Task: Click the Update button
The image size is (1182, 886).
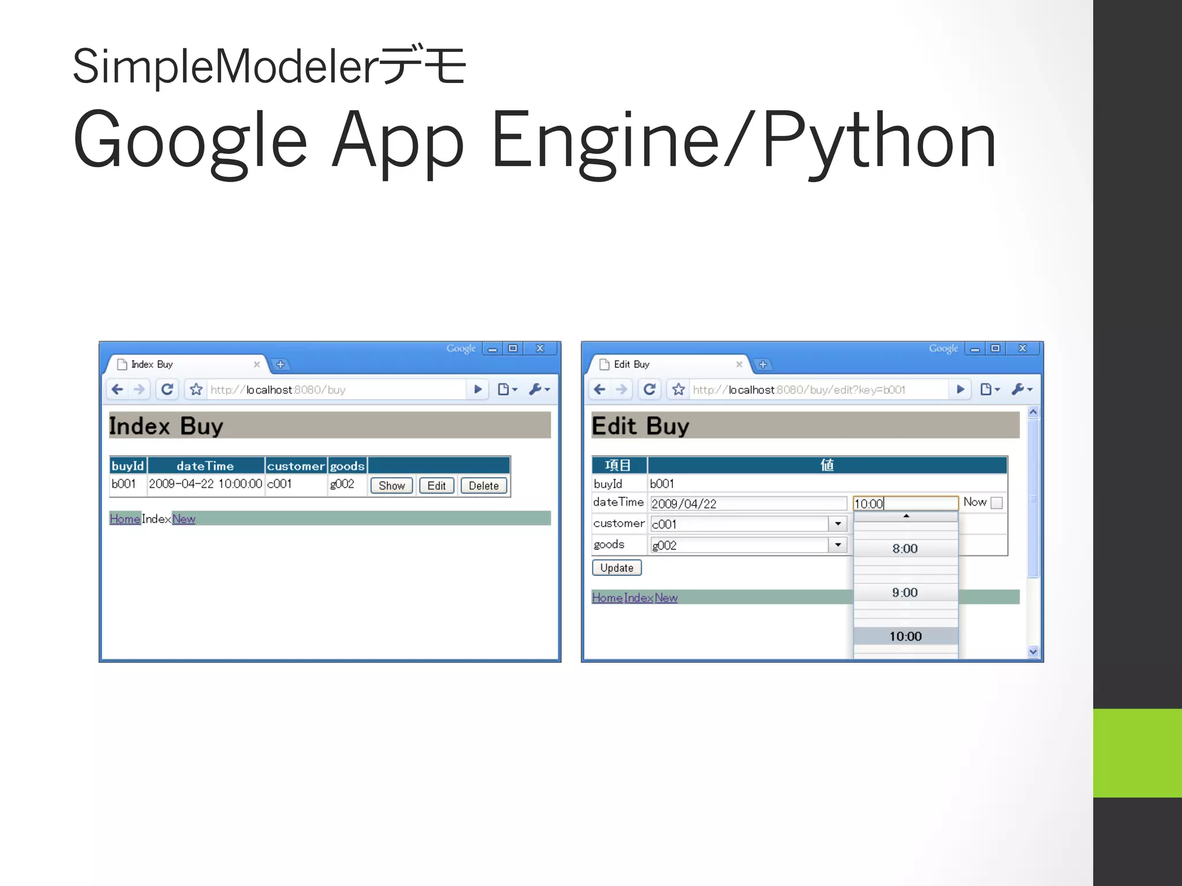Action: [617, 568]
